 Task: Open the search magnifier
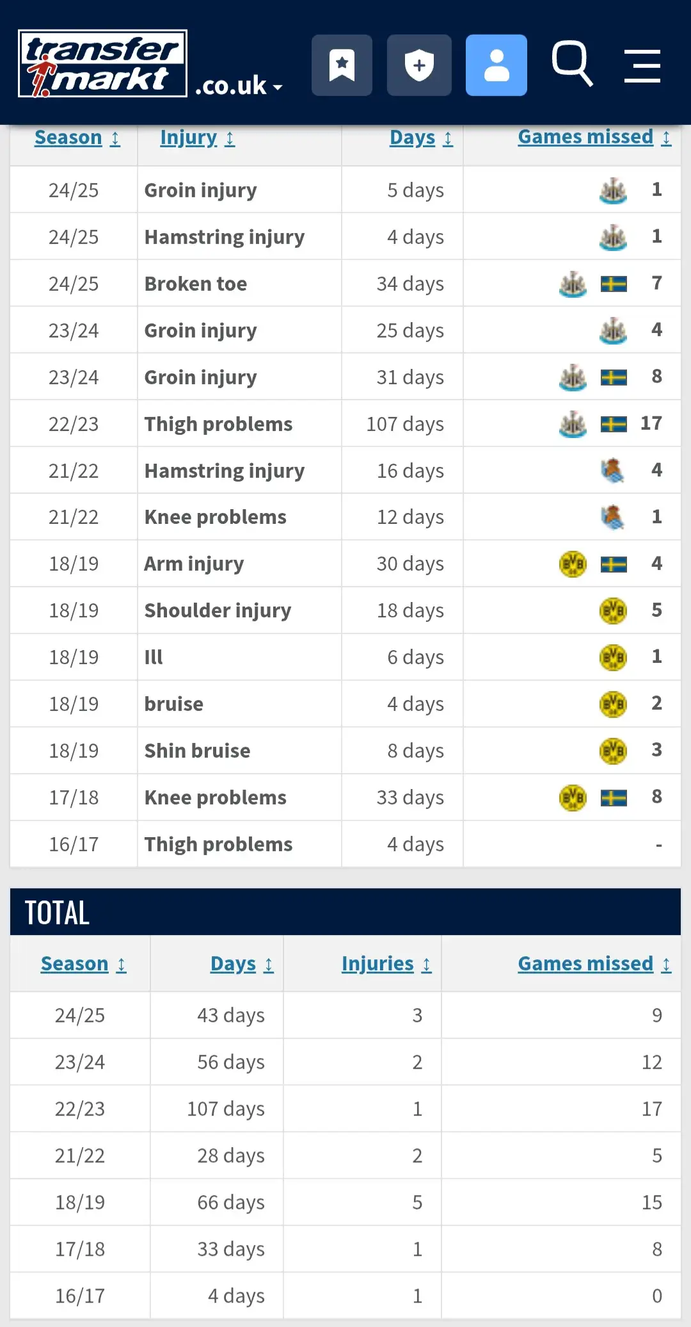click(x=572, y=63)
